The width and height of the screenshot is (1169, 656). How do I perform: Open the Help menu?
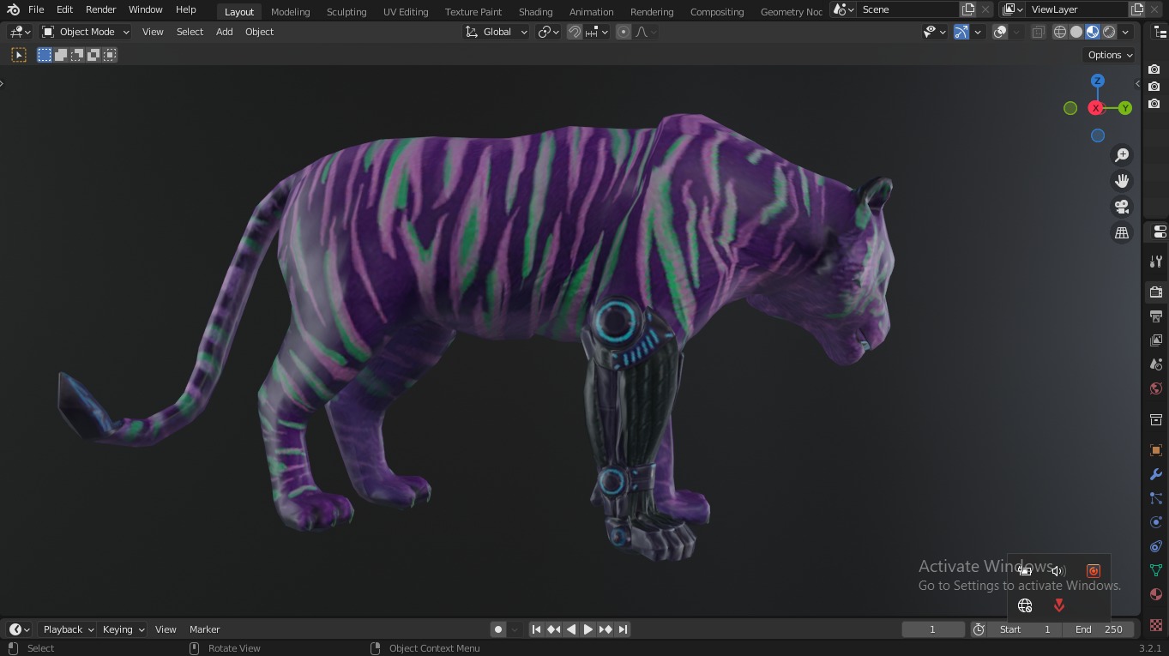pyautogui.click(x=185, y=9)
